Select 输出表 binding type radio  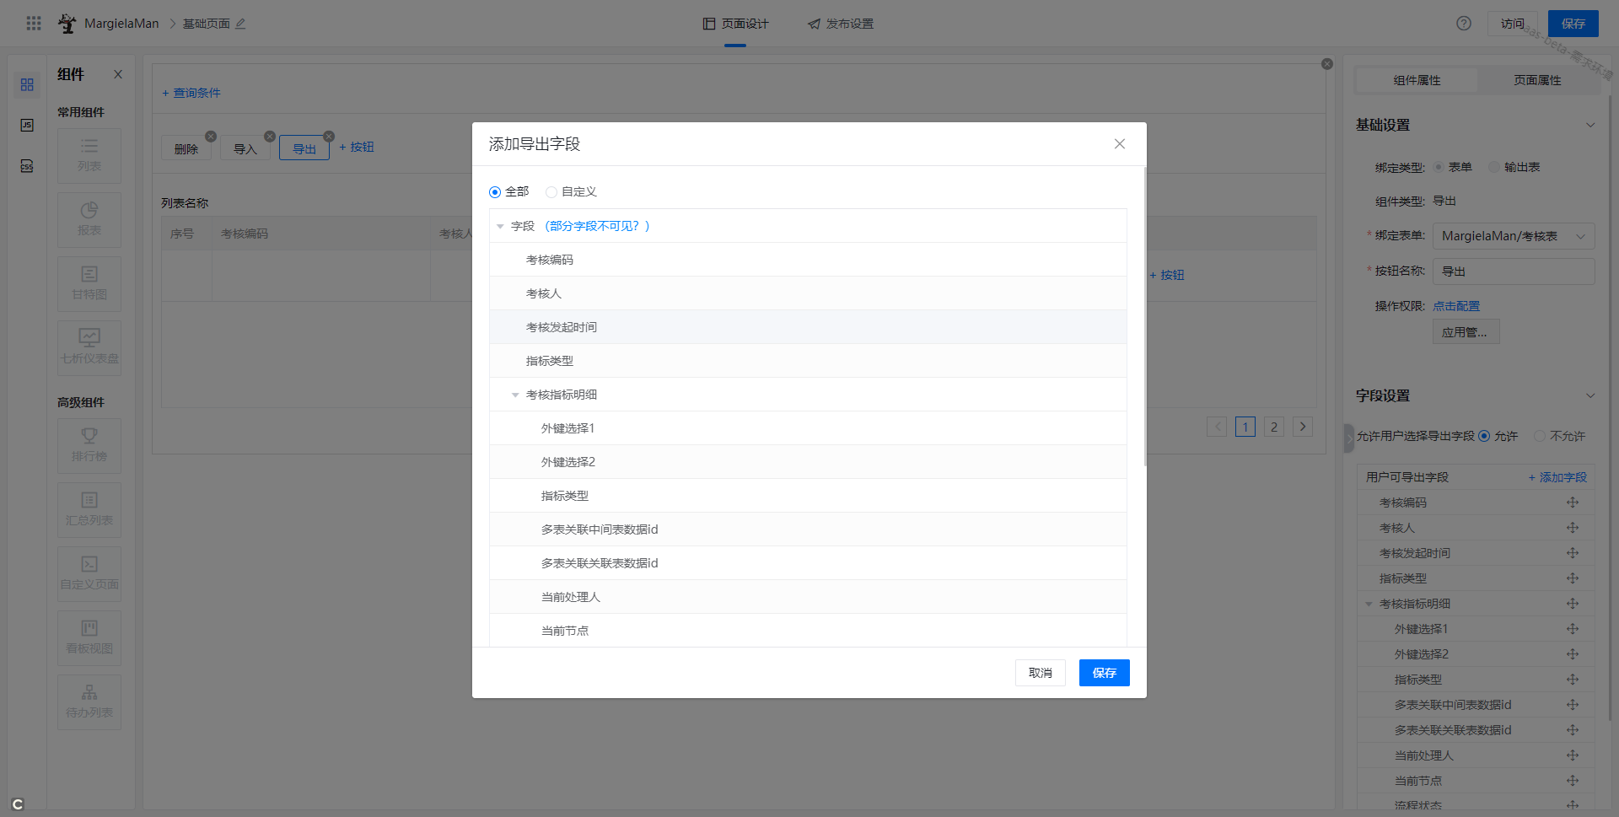point(1494,167)
